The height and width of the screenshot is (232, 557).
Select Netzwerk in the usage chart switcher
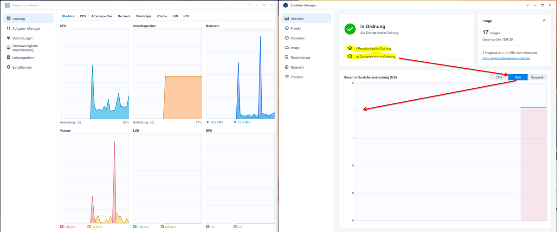coord(537,77)
